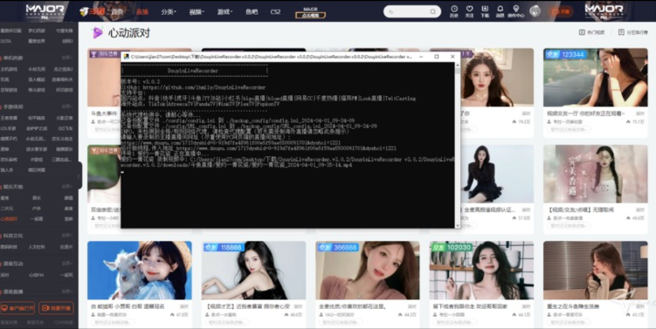Screen dimensions: 656x329
Task: Open the stream titled 全麦优质/你喜欢的都在这里
Action: click(352, 306)
